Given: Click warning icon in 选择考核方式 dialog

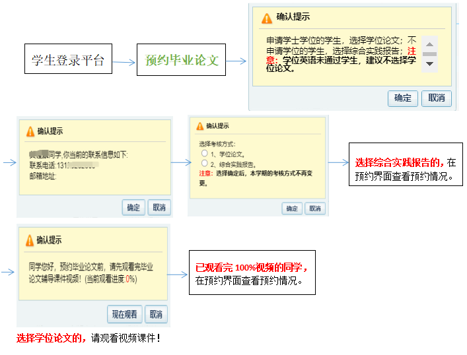Looking at the screenshot, I should [x=200, y=126].
